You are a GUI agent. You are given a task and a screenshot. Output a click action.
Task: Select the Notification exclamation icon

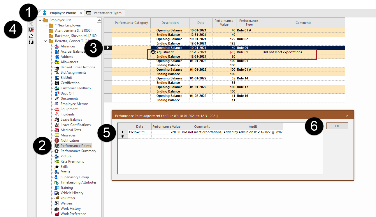point(57,140)
